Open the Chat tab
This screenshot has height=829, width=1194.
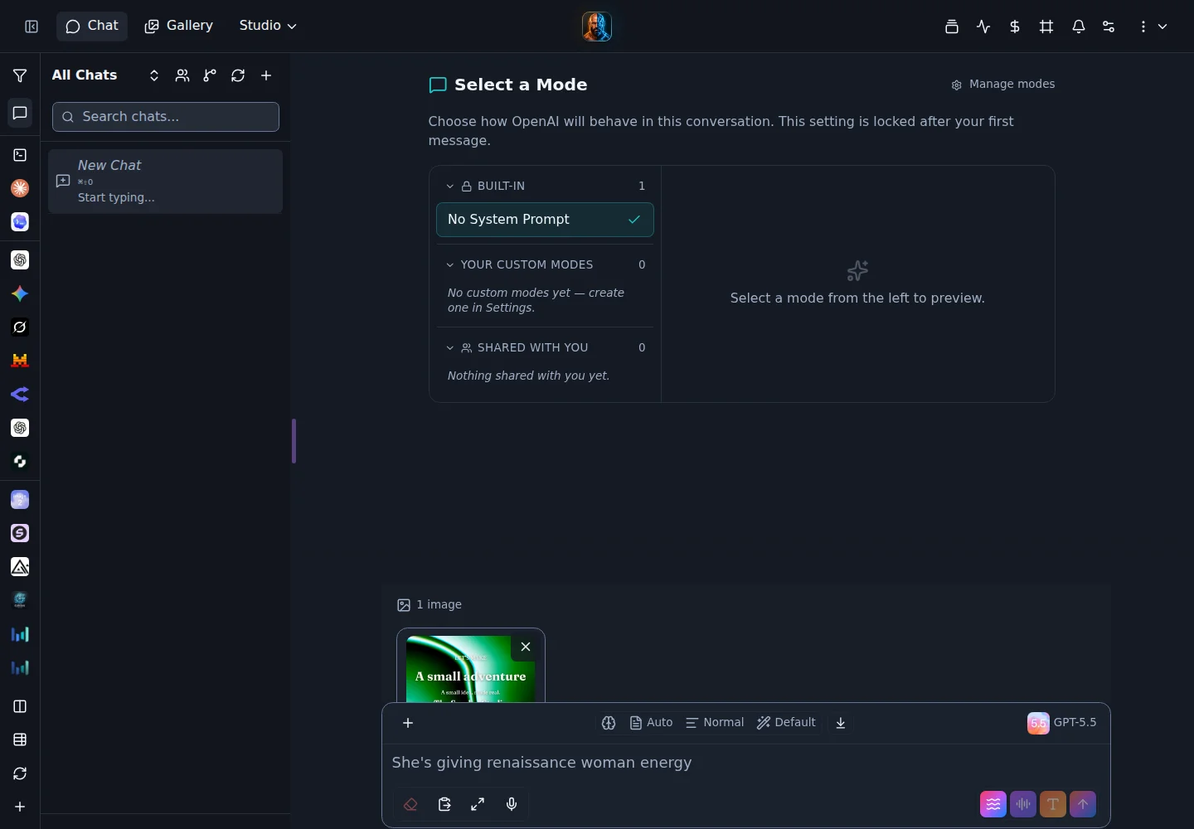(92, 26)
